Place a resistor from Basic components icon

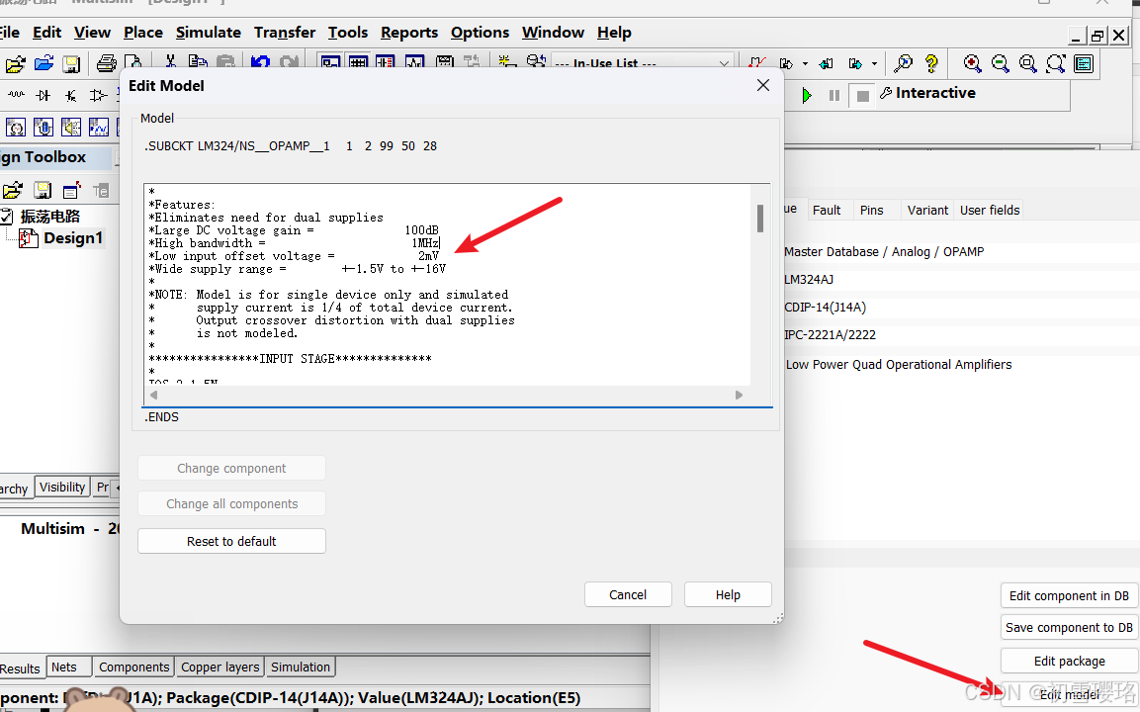click(x=16, y=95)
